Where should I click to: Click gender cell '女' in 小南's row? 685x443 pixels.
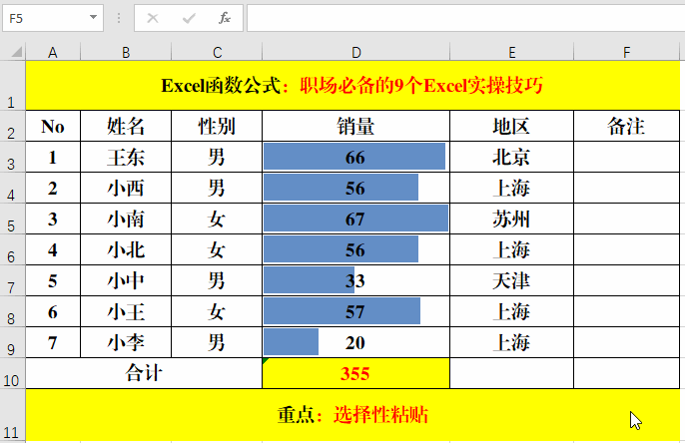point(217,220)
